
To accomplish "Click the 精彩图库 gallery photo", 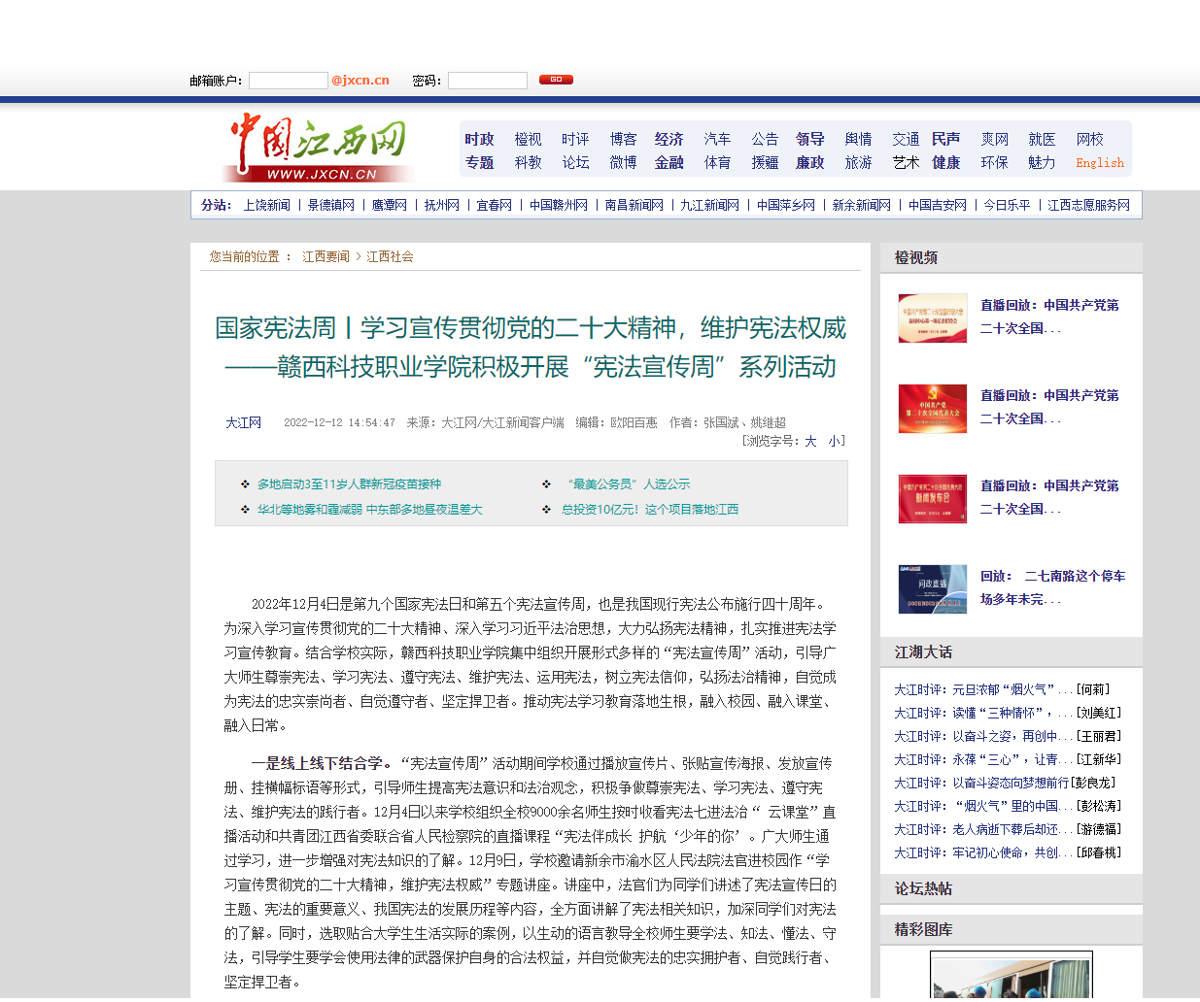I will tap(1011, 976).
